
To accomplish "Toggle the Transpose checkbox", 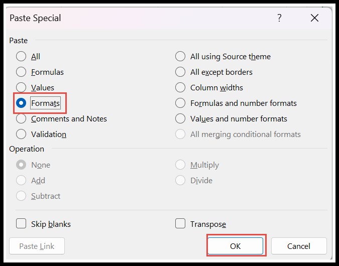I will click(180, 224).
